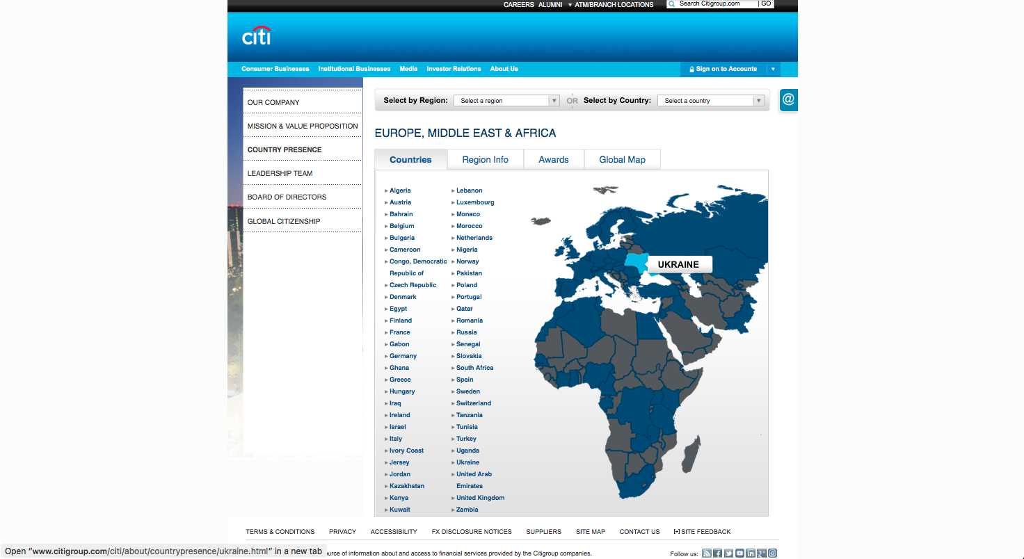The width and height of the screenshot is (1024, 559).
Task: Click Ukraine in the country list
Action: pyautogui.click(x=467, y=462)
